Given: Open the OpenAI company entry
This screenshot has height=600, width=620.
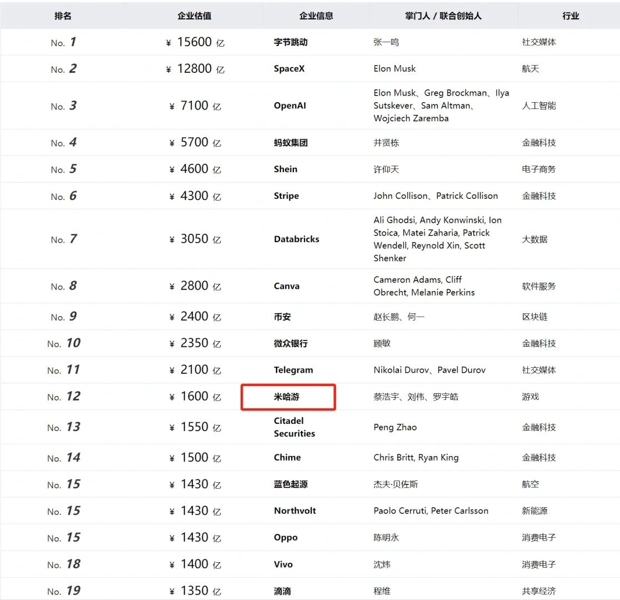Looking at the screenshot, I should pyautogui.click(x=290, y=106).
